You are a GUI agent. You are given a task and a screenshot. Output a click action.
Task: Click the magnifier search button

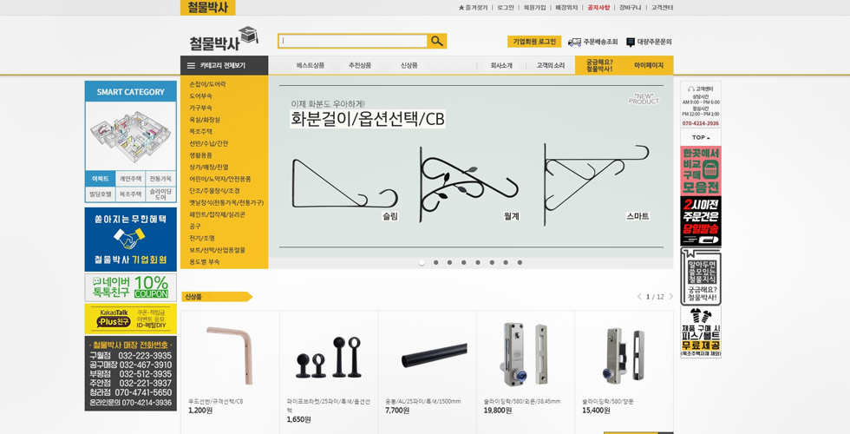437,41
